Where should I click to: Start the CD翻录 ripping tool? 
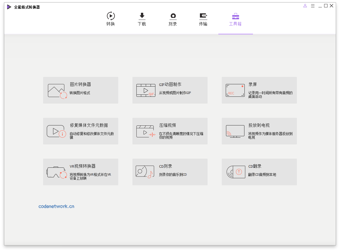(259, 172)
